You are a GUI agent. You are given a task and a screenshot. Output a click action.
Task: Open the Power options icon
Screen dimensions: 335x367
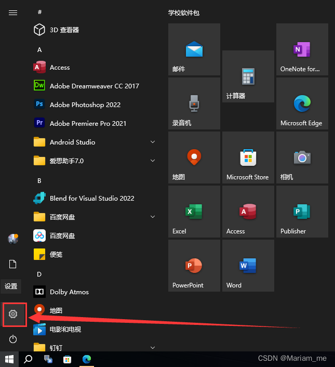coord(13,339)
